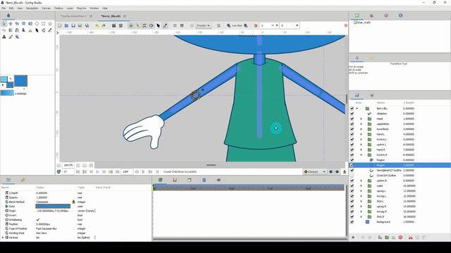Collapse the lwrArm.R layer group
Image resolution: width=451 pixels, height=253 pixels.
coord(362,155)
